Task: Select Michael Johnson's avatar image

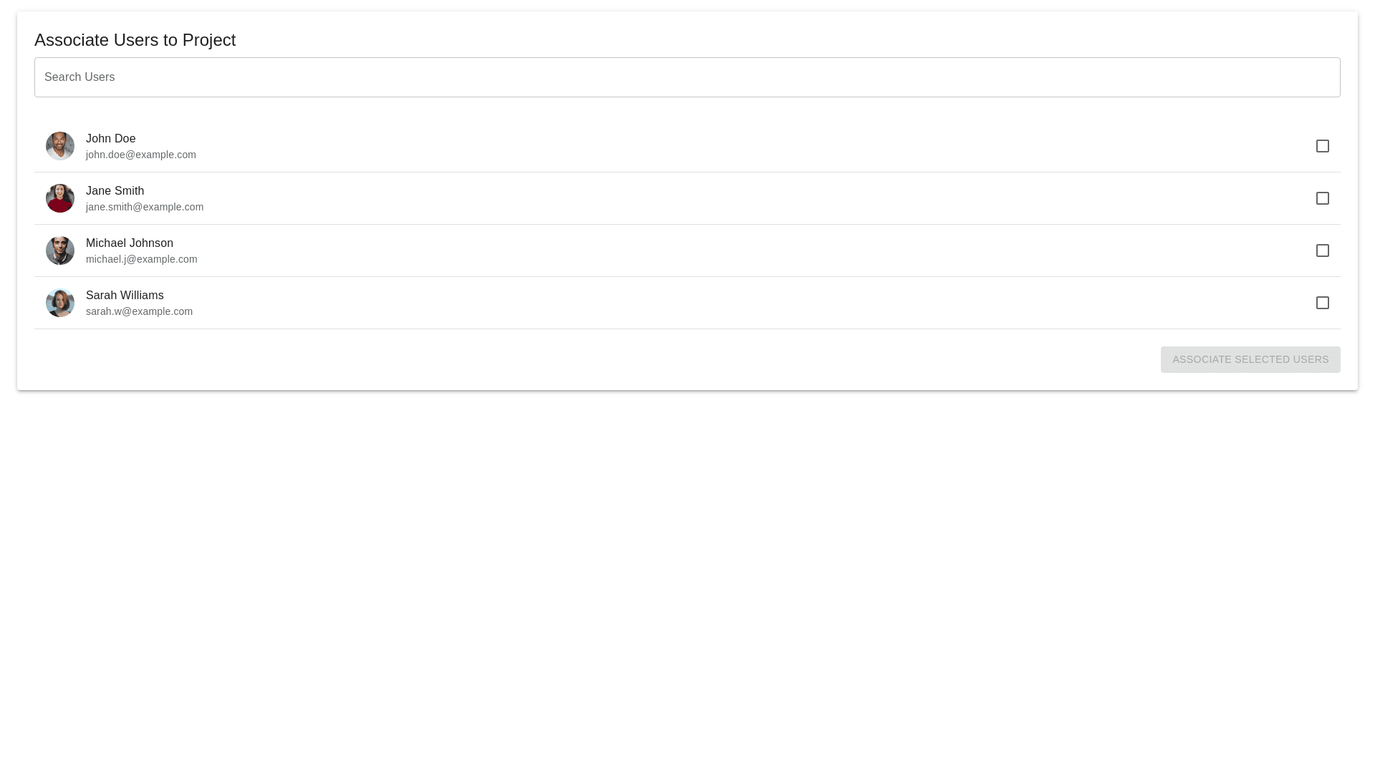Action: click(x=60, y=251)
